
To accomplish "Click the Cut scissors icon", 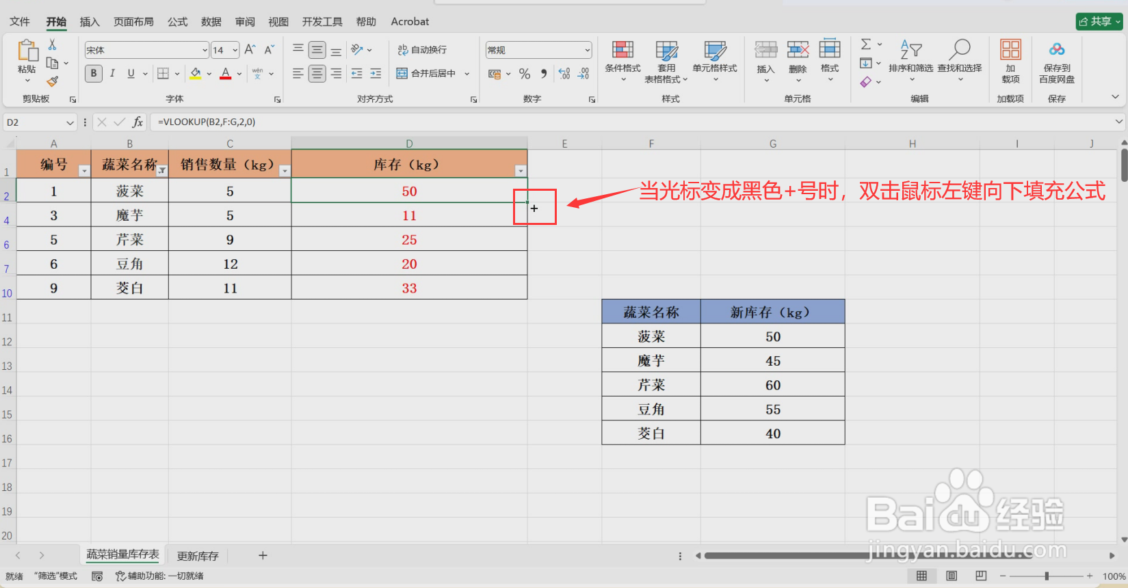I will (x=52, y=45).
